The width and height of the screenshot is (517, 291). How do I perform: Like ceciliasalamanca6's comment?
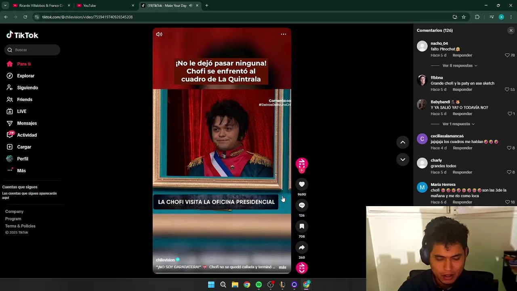[509, 148]
